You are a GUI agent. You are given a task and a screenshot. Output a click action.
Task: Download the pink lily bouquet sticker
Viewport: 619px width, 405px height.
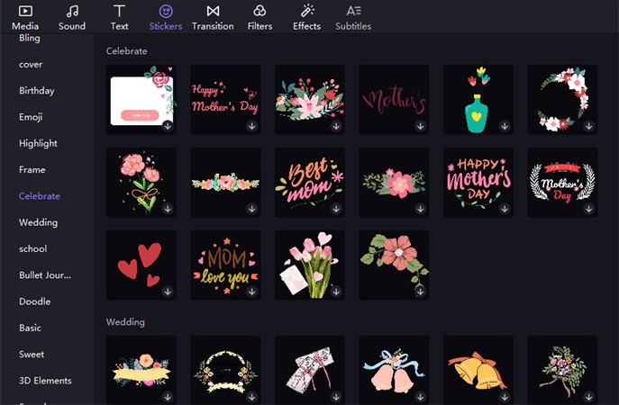click(x=336, y=126)
